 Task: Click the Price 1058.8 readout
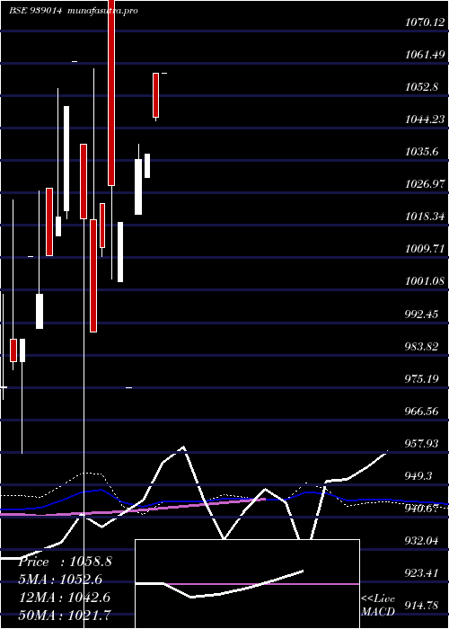(x=65, y=562)
